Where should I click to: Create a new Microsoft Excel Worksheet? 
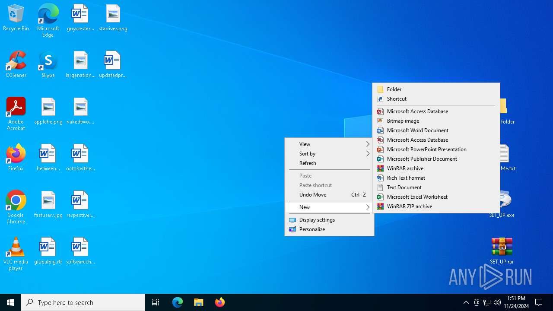pos(436,197)
